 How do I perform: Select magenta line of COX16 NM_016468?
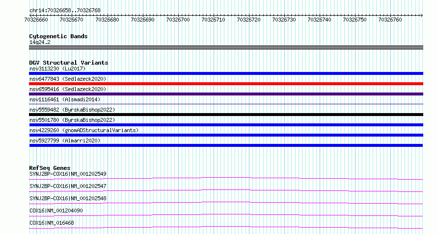[226, 227]
